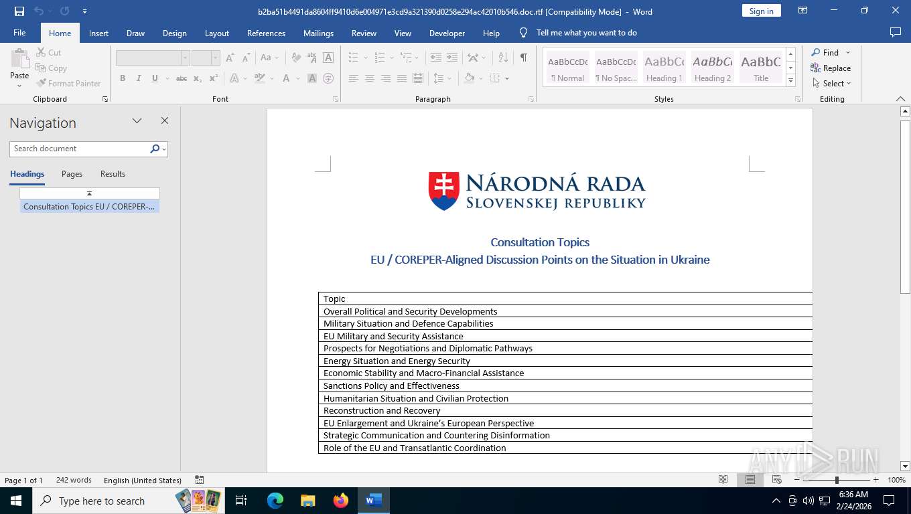This screenshot has height=514, width=911.
Task: Click the Grow Font icon
Action: [x=230, y=58]
